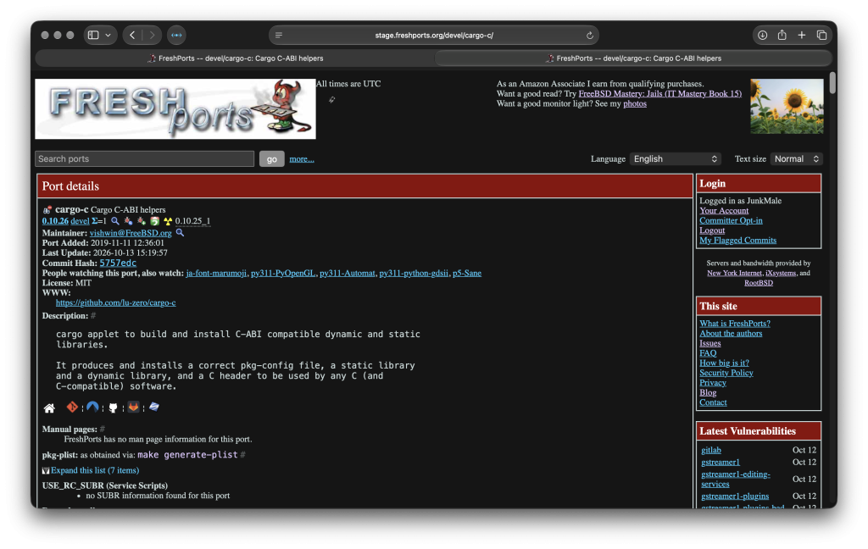Click the remove-from-watch-list icon beside cargo-c
This screenshot has height=549, width=868.
click(47, 210)
